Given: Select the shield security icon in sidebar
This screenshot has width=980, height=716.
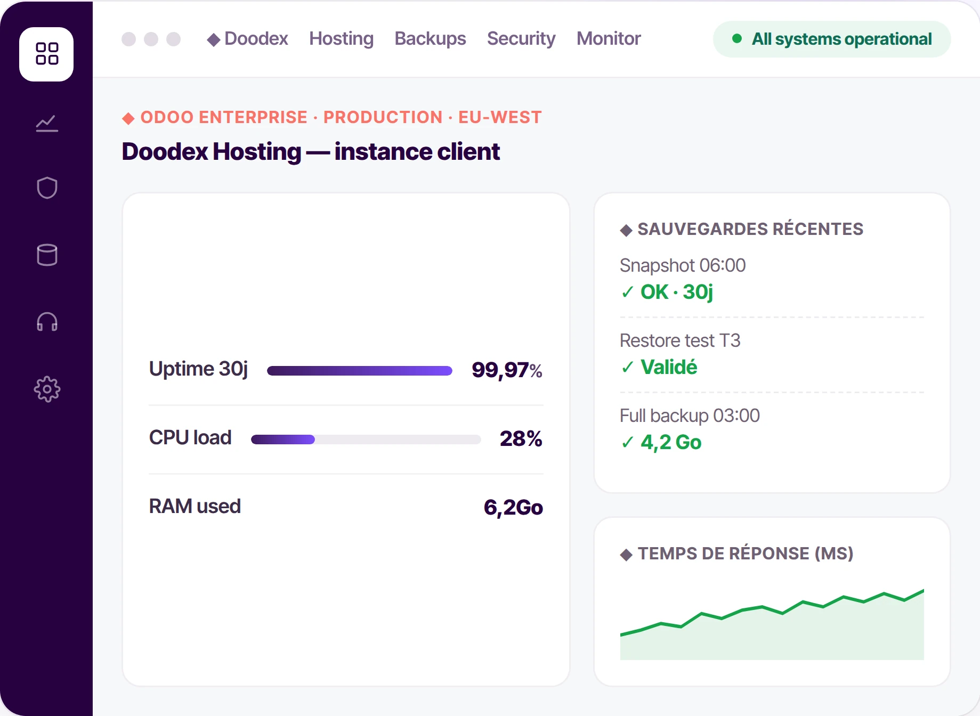Looking at the screenshot, I should tap(47, 188).
